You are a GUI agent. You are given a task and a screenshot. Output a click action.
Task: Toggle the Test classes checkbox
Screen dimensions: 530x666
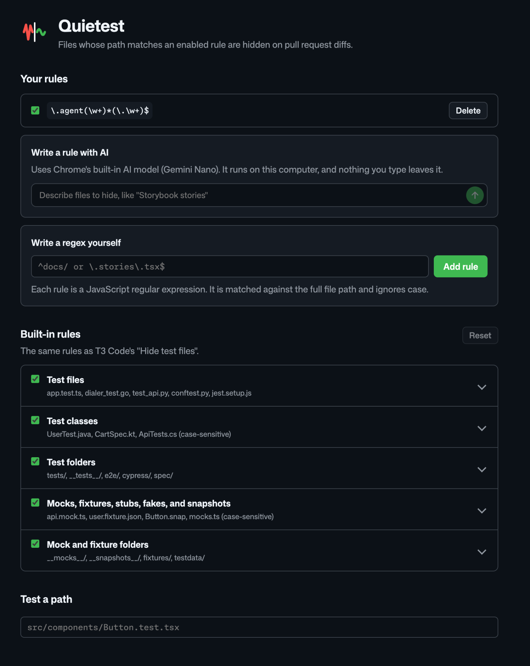pos(35,420)
